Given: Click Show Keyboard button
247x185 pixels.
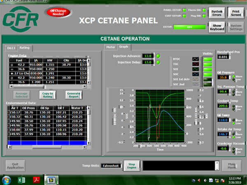Looking at the screenshot, I should click(x=217, y=27).
